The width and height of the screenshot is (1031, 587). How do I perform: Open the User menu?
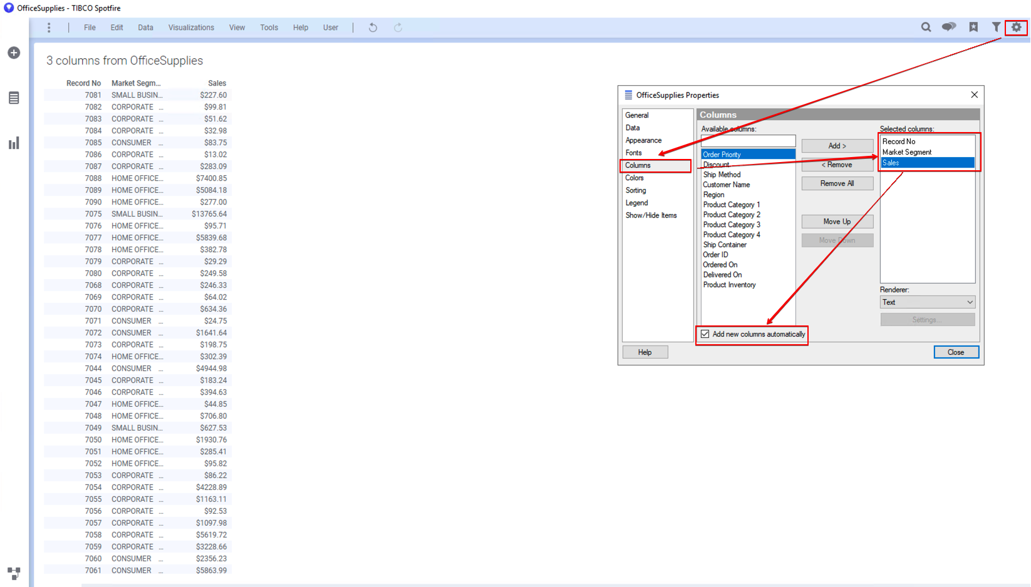(331, 28)
